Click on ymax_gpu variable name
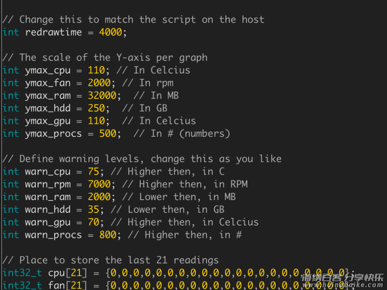 point(47,121)
